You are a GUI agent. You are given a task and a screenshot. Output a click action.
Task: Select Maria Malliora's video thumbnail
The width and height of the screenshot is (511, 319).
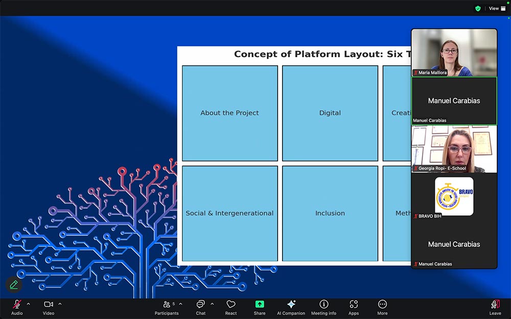[x=454, y=53]
